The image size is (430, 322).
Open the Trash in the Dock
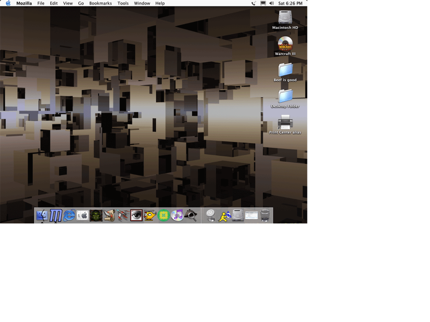[x=265, y=216]
